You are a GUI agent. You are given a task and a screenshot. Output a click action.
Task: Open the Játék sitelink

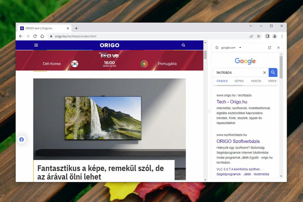click(x=247, y=174)
